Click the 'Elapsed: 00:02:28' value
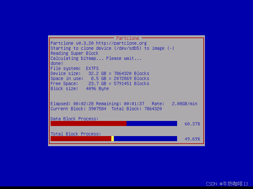253x189 pixels. pyautogui.click(x=72, y=104)
